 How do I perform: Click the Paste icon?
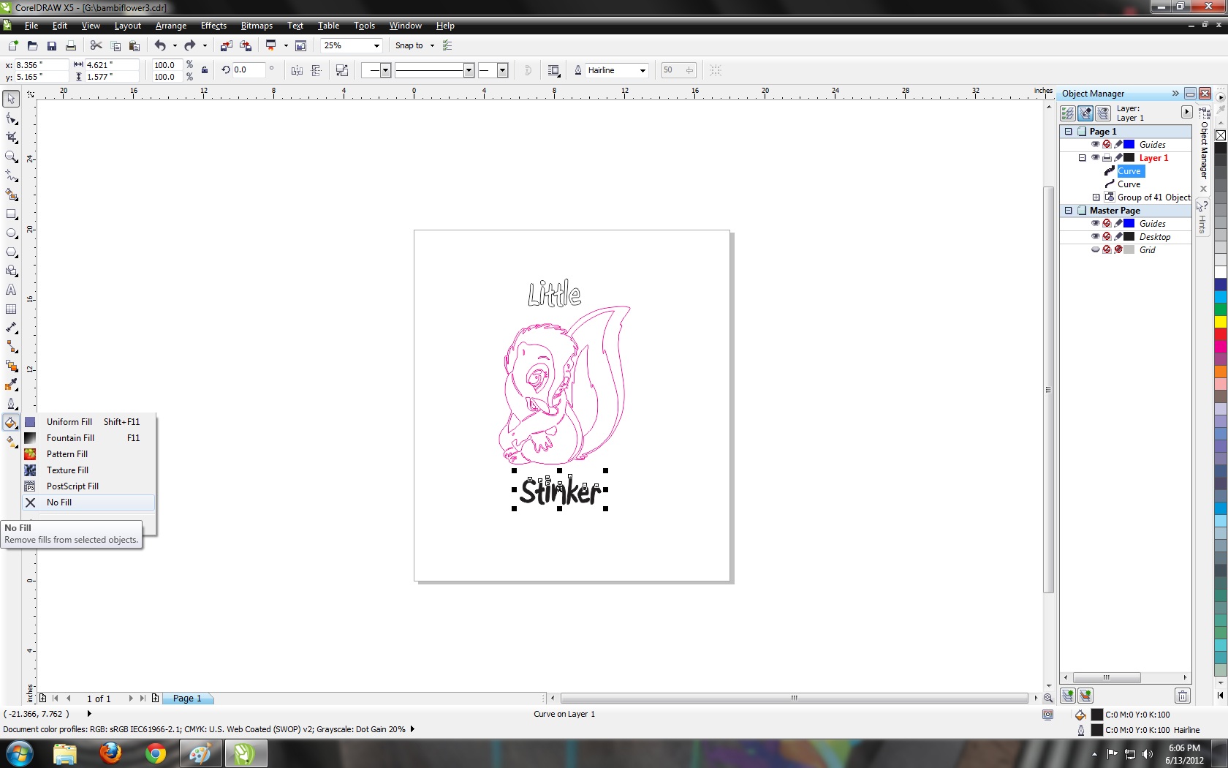coord(134,45)
